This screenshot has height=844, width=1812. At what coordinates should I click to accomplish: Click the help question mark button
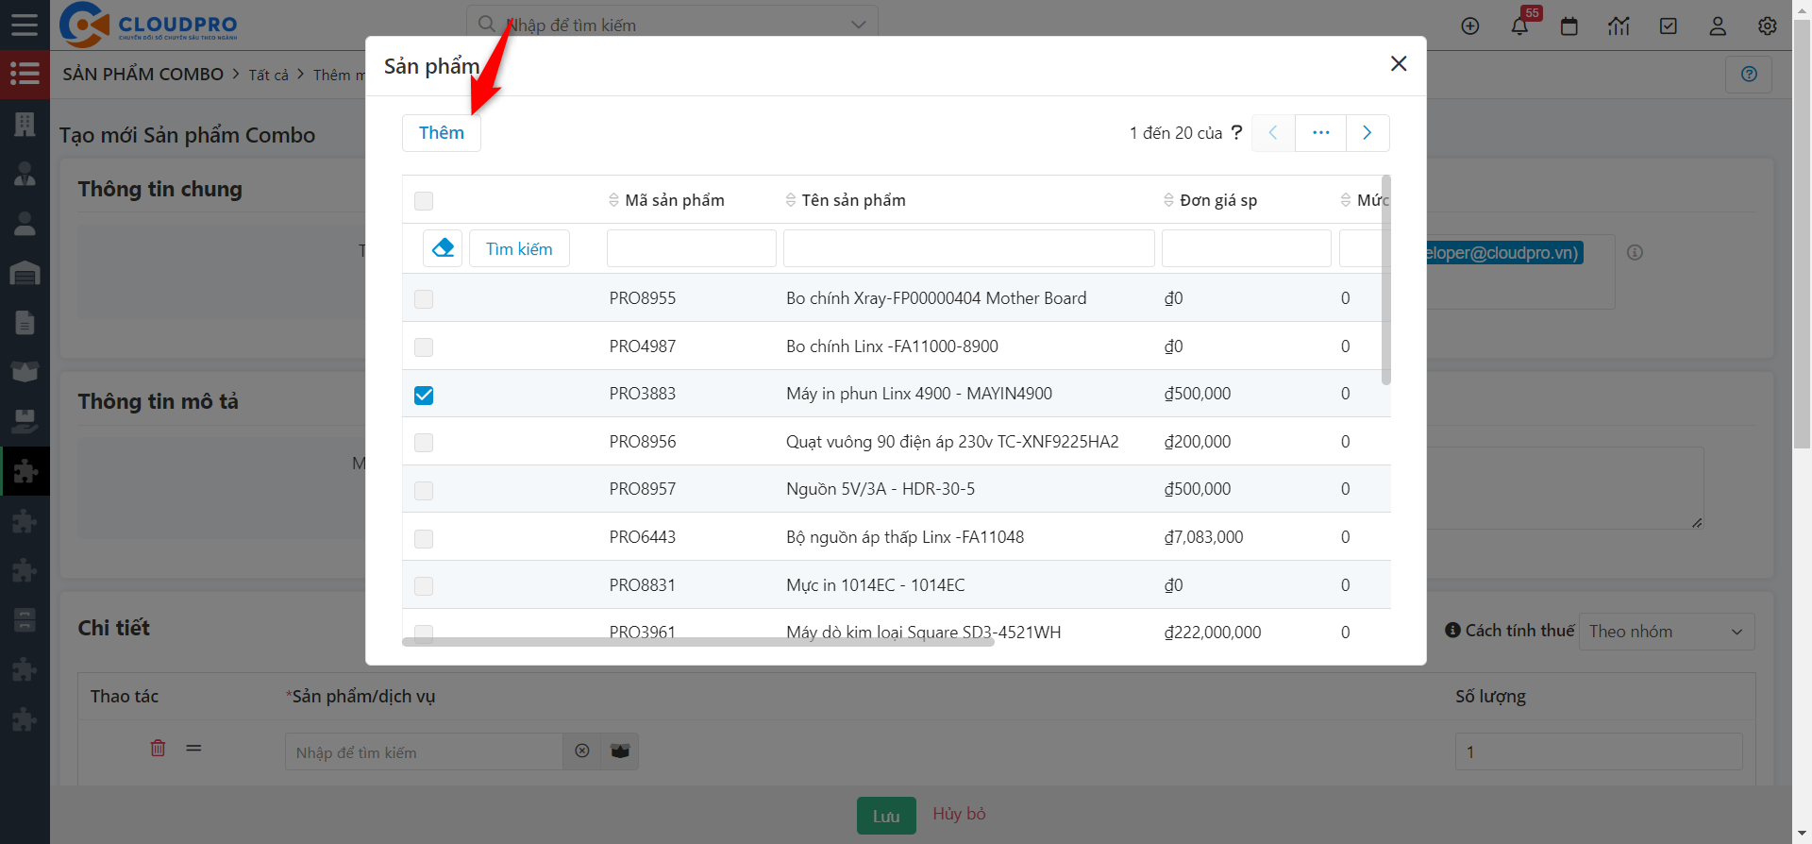[1749, 74]
